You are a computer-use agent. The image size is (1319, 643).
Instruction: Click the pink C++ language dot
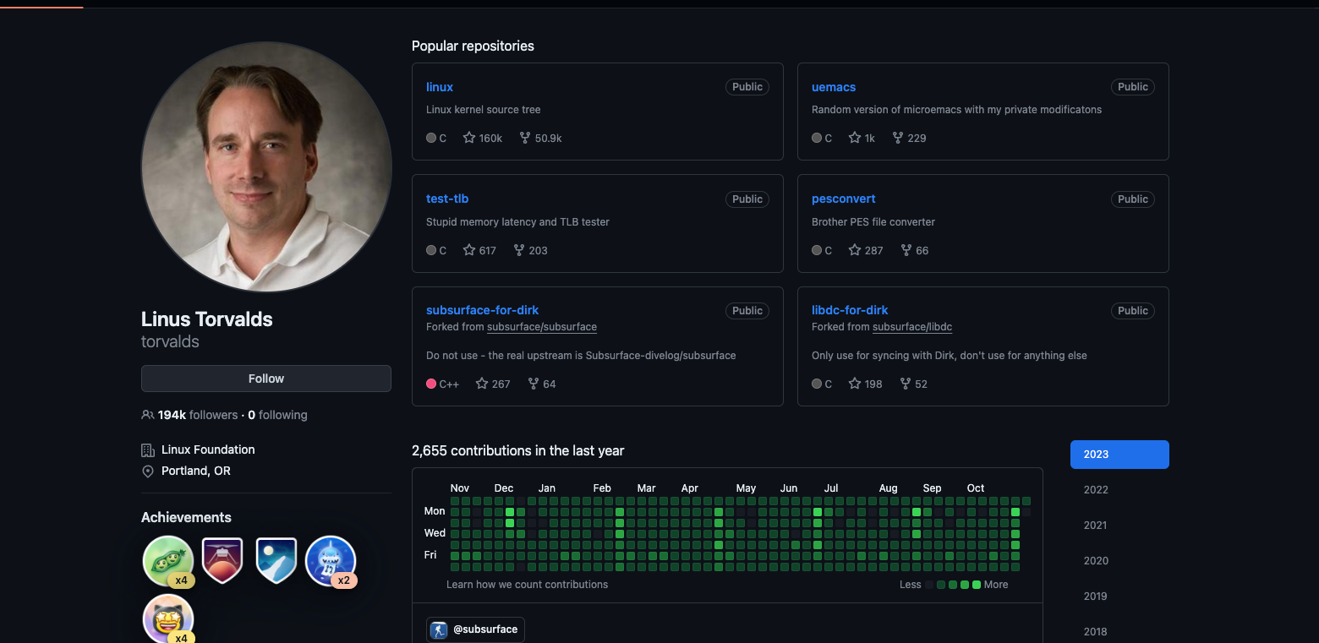point(431,384)
